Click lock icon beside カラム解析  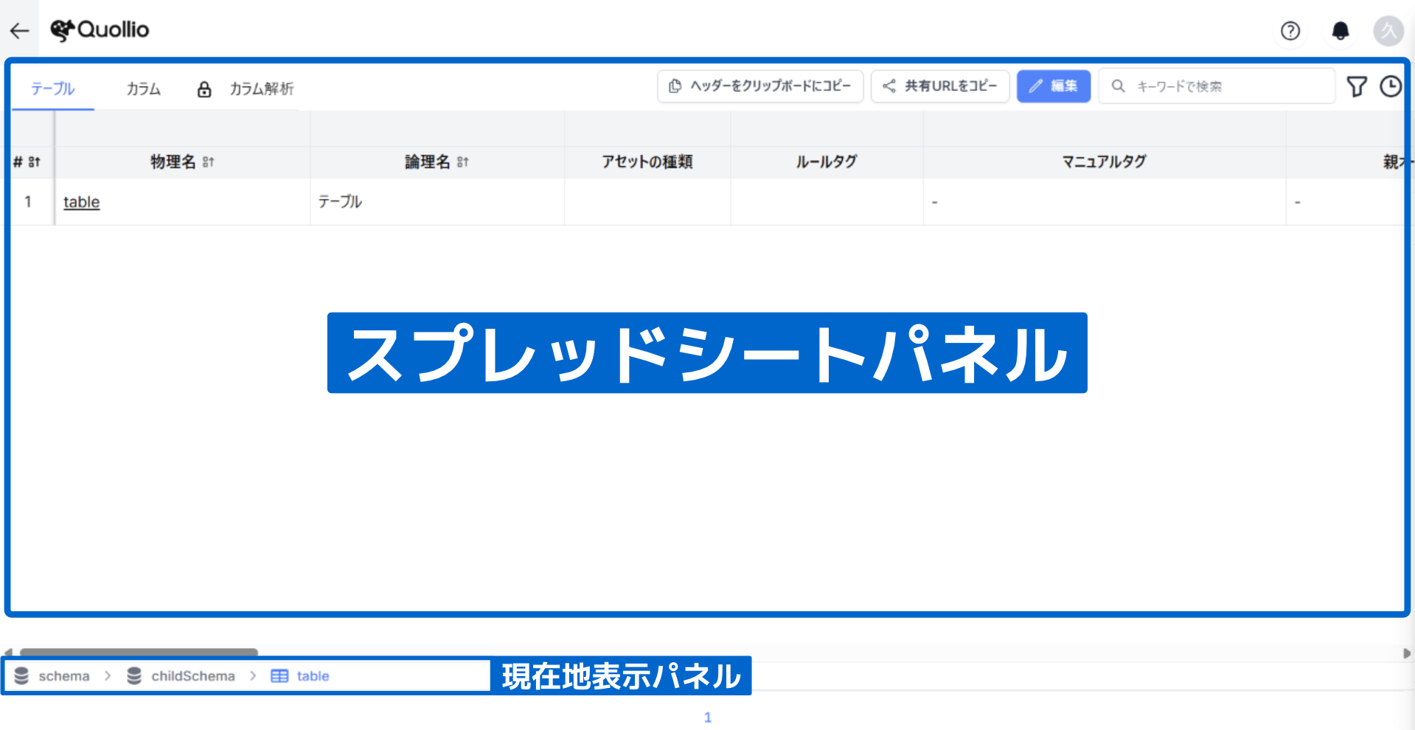click(x=204, y=89)
